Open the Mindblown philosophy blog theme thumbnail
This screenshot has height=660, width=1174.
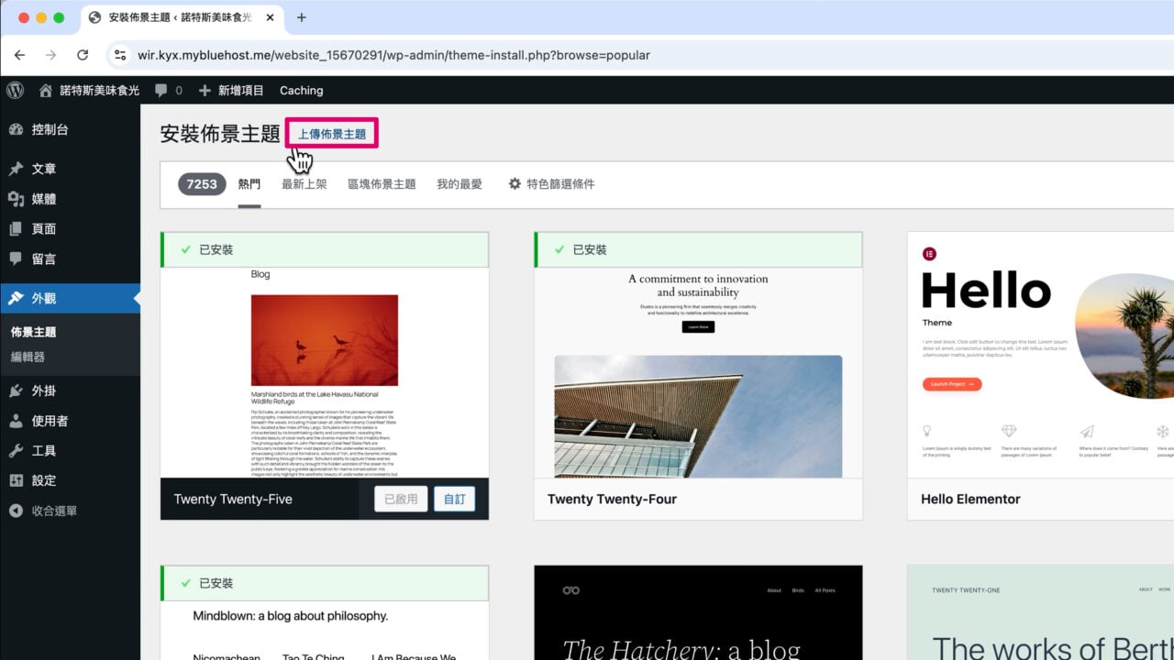point(325,630)
